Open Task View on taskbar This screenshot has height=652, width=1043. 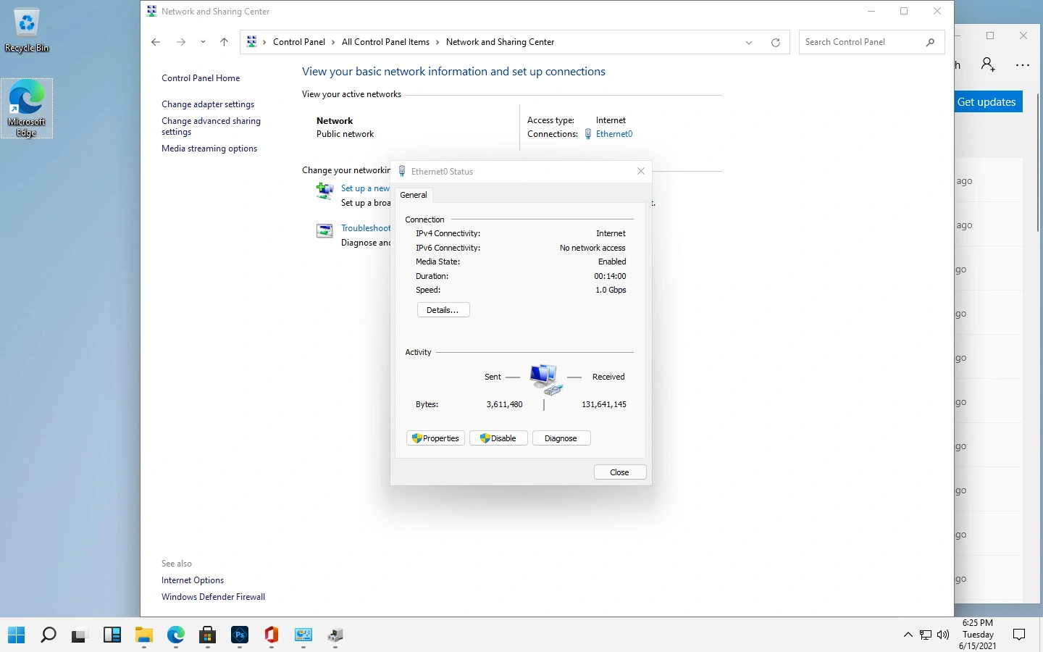79,635
